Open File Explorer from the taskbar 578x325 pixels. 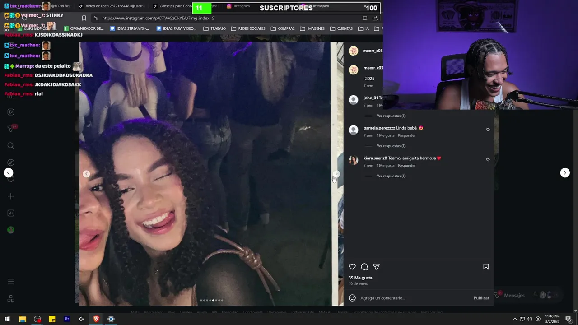22,319
